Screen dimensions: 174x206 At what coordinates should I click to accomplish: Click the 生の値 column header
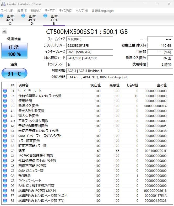154,85
